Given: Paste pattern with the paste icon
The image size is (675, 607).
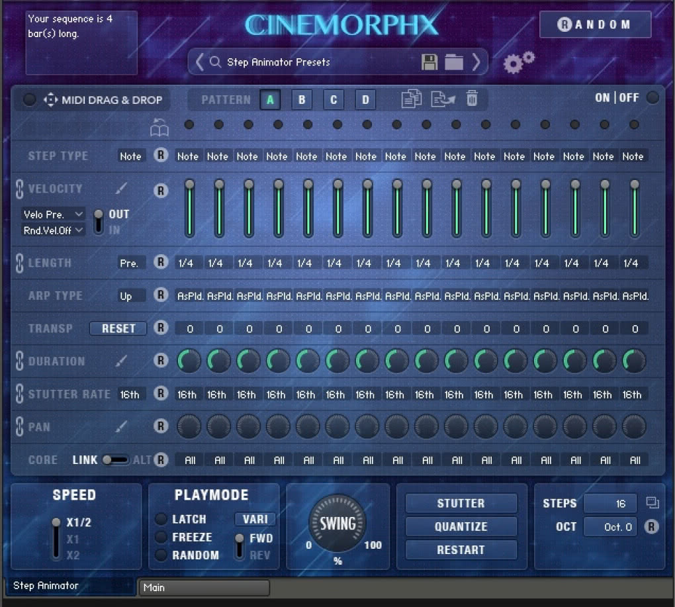Looking at the screenshot, I should pyautogui.click(x=443, y=99).
